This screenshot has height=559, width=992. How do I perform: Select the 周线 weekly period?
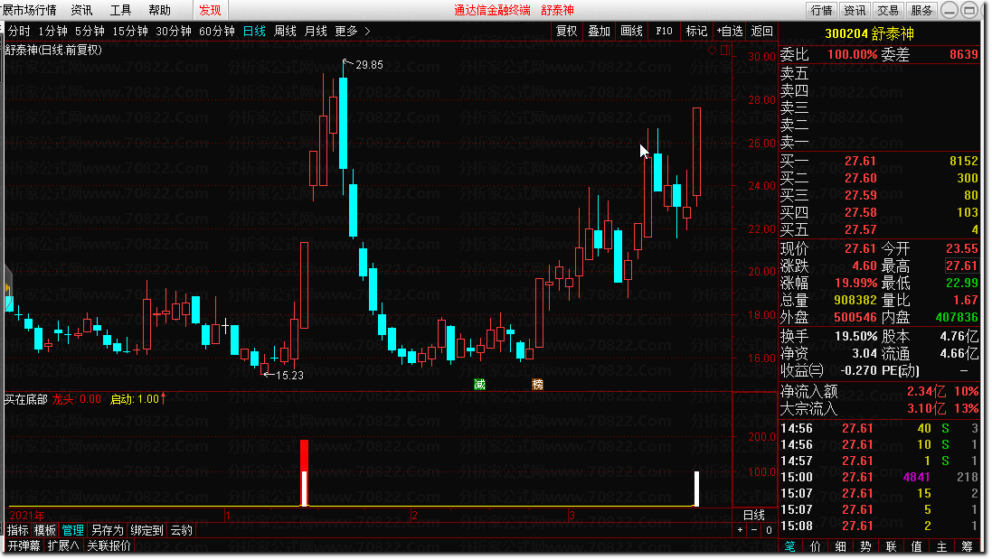[x=285, y=31]
